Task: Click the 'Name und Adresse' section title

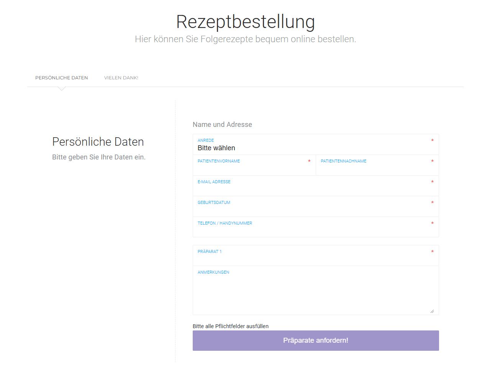Action: (x=222, y=125)
